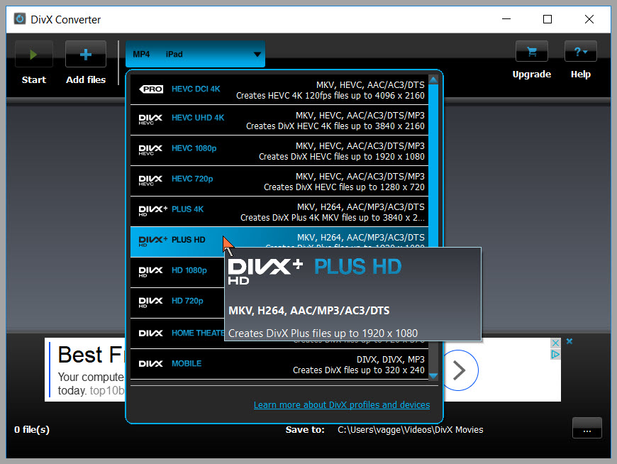Click the DivX+ HD logo beside PLUS 4K
The width and height of the screenshot is (617, 464).
pos(153,211)
